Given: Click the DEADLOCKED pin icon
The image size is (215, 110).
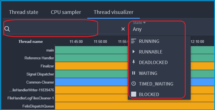Looking at the screenshot, I should [x=134, y=62].
